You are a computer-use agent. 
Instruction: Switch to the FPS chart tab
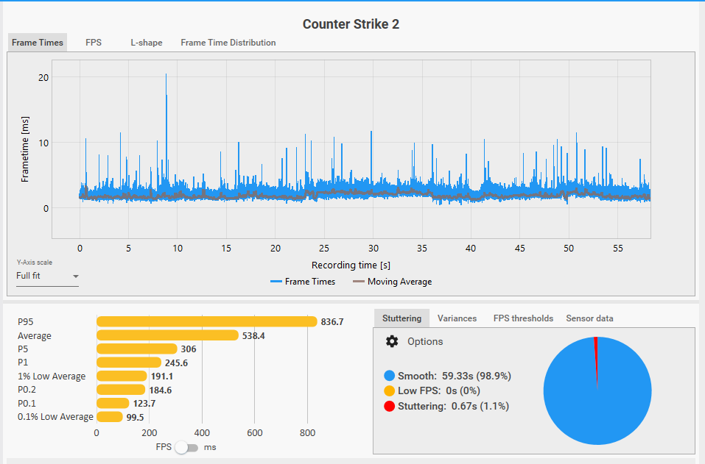click(x=94, y=43)
